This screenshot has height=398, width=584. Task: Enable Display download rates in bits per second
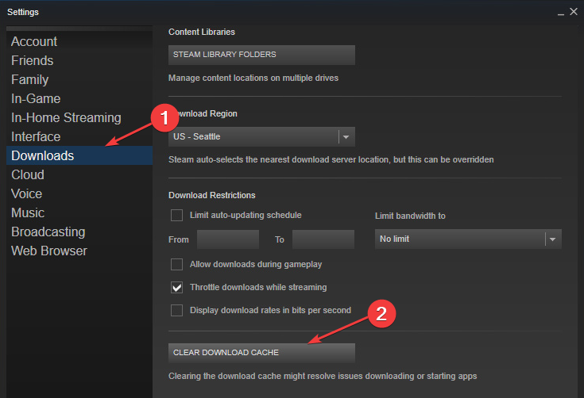coord(176,310)
